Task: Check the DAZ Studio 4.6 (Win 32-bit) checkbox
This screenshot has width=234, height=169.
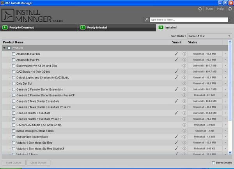Action: [x=14, y=71]
